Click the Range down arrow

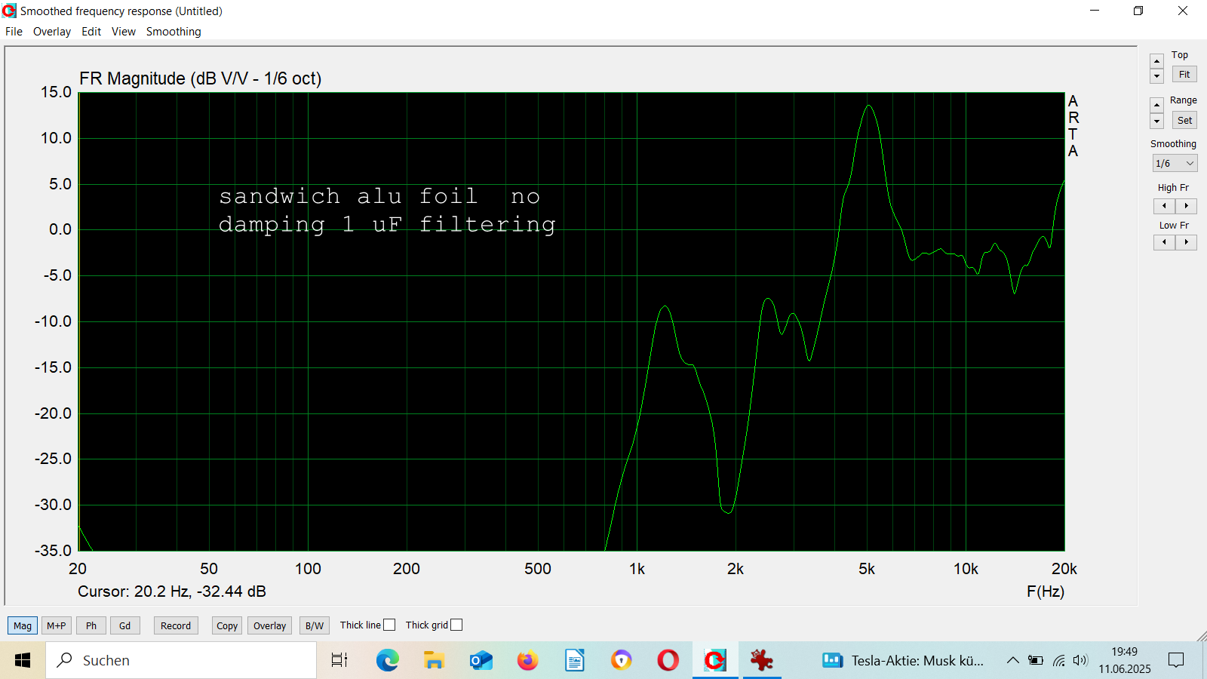1156,121
